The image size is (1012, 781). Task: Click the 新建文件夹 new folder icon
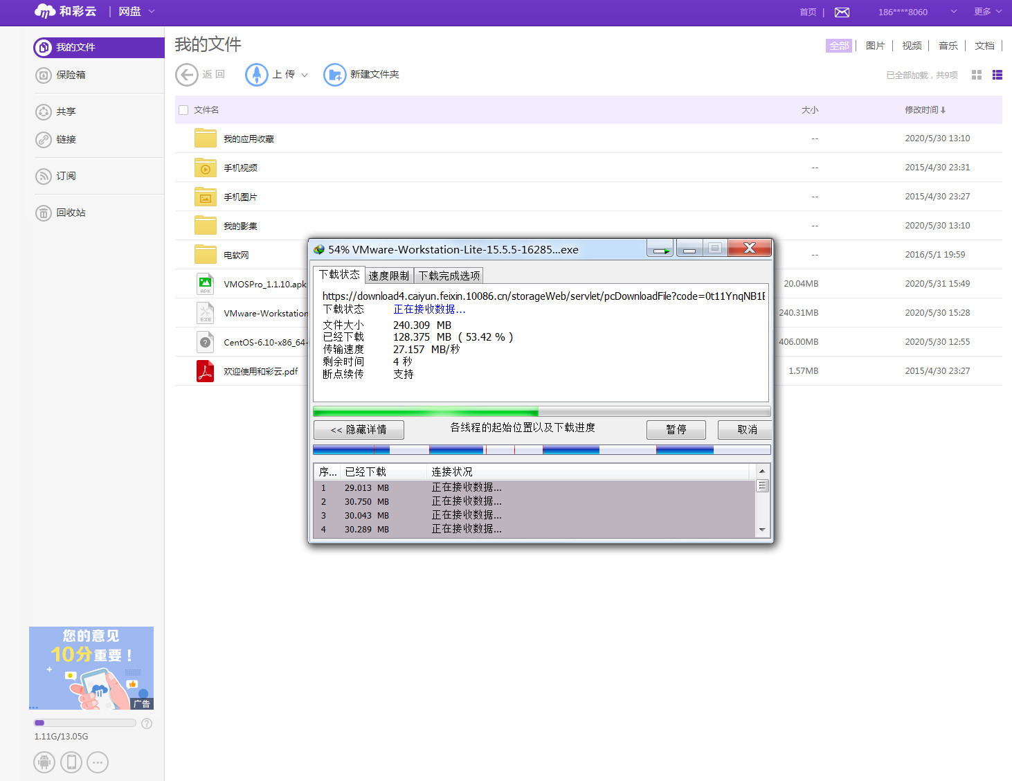coord(335,75)
